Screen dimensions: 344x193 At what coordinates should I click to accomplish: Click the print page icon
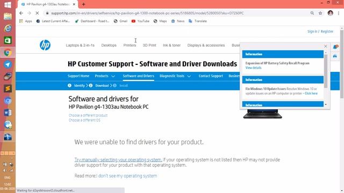click(335, 56)
